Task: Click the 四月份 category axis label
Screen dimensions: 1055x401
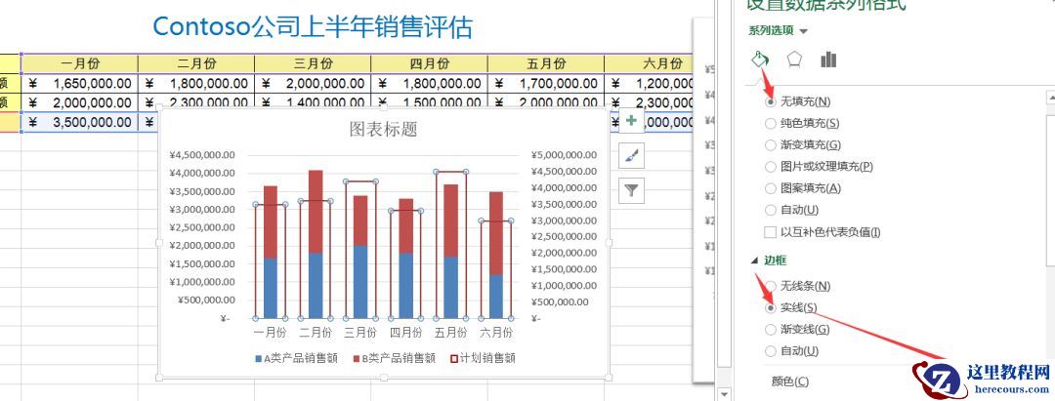Action: click(x=406, y=333)
